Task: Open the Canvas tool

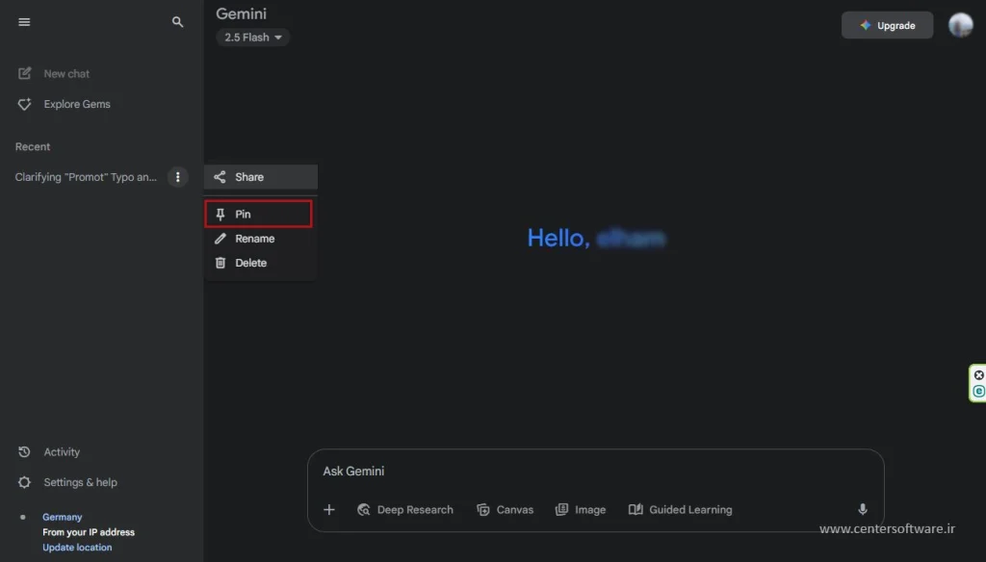Action: [505, 509]
